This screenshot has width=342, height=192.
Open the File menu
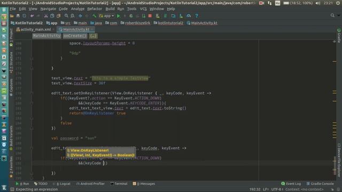pyautogui.click(x=13, y=9)
